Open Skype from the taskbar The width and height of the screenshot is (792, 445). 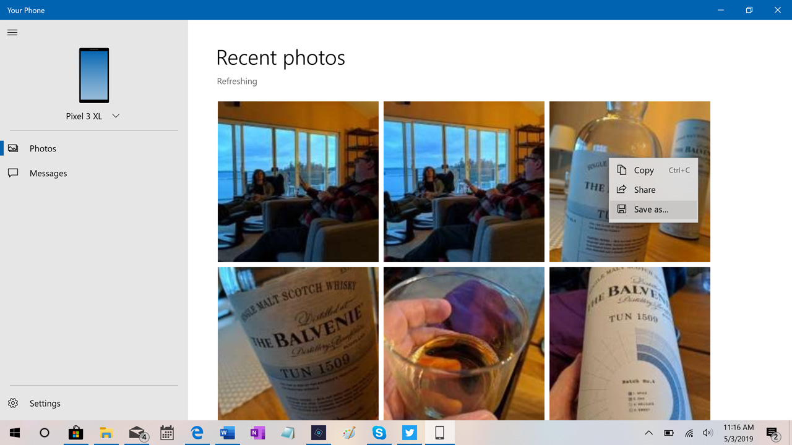pyautogui.click(x=379, y=433)
